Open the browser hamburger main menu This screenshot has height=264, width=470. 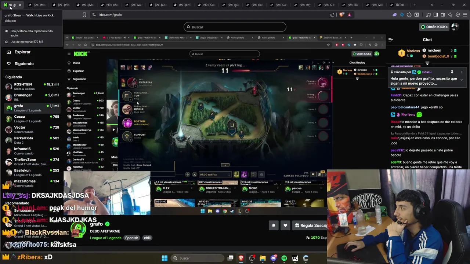465,15
